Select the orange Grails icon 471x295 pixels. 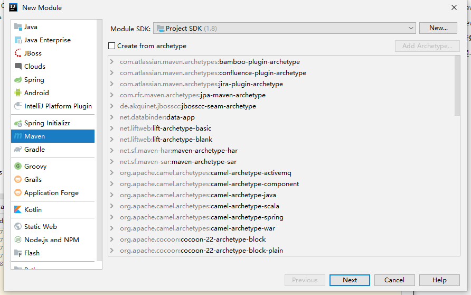(18, 180)
